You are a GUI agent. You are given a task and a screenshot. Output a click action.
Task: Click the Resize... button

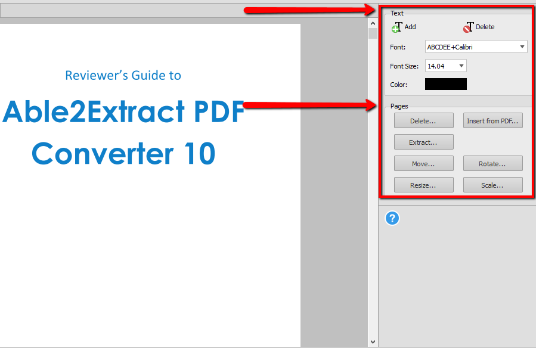coord(423,185)
